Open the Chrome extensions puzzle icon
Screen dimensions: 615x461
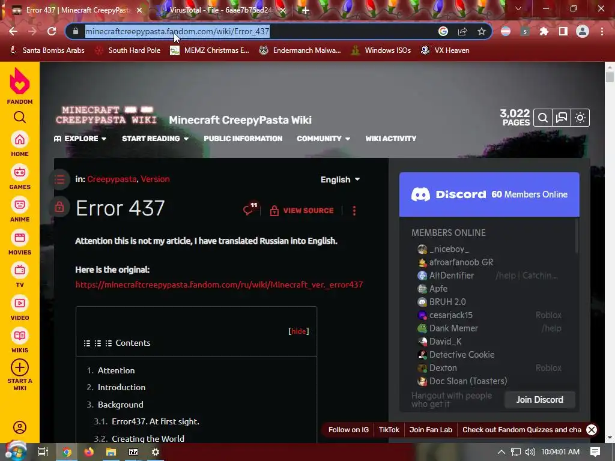pos(544,31)
